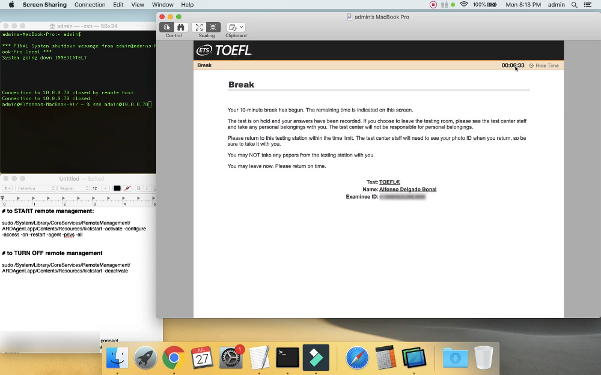Image resolution: width=601 pixels, height=375 pixels.
Task: Open the Helvetica font family dropdown
Action: [x=35, y=188]
